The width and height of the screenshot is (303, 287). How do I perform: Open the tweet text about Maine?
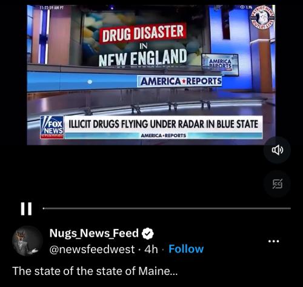(95, 271)
